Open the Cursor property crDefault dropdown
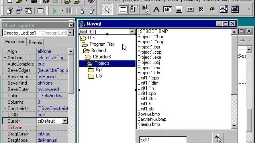 [65, 121]
